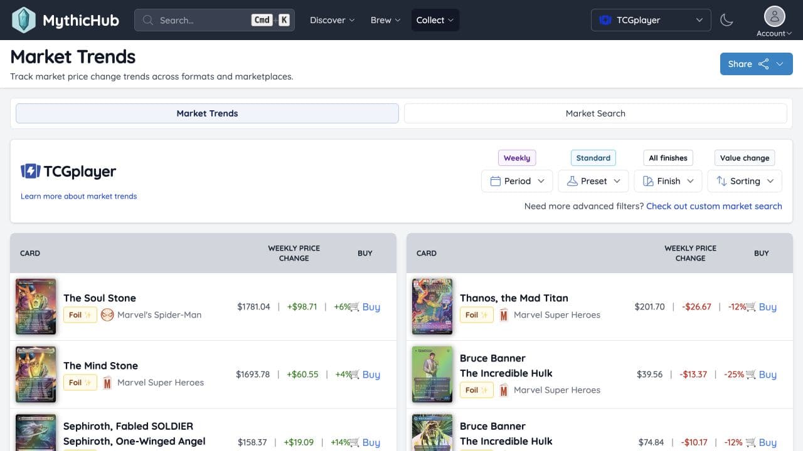Screen dimensions: 803x451
Task: Click the Weekly period tag
Action: click(x=517, y=158)
